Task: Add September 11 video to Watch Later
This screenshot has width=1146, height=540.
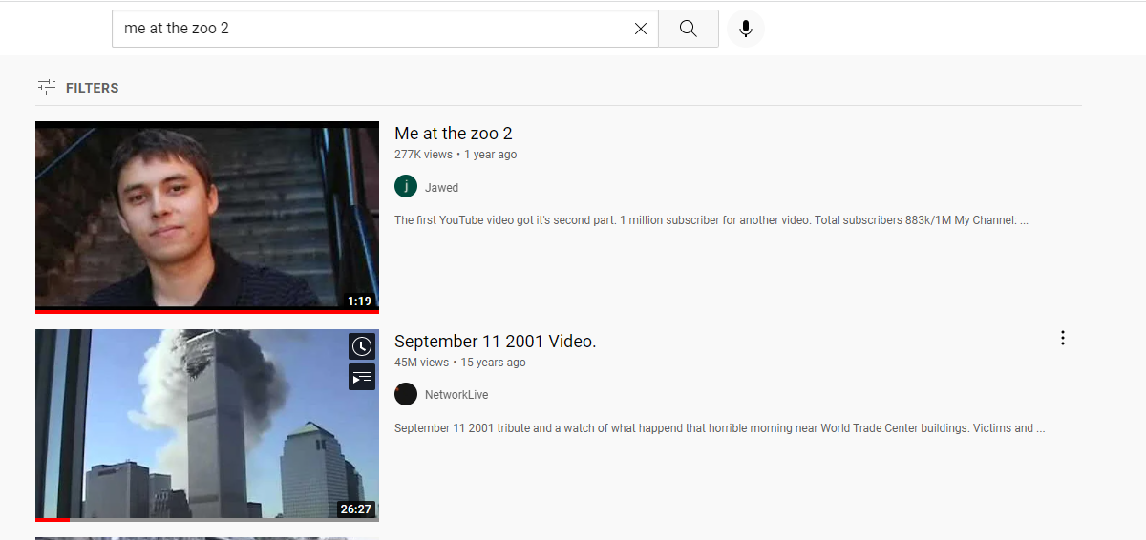Action: tap(362, 346)
